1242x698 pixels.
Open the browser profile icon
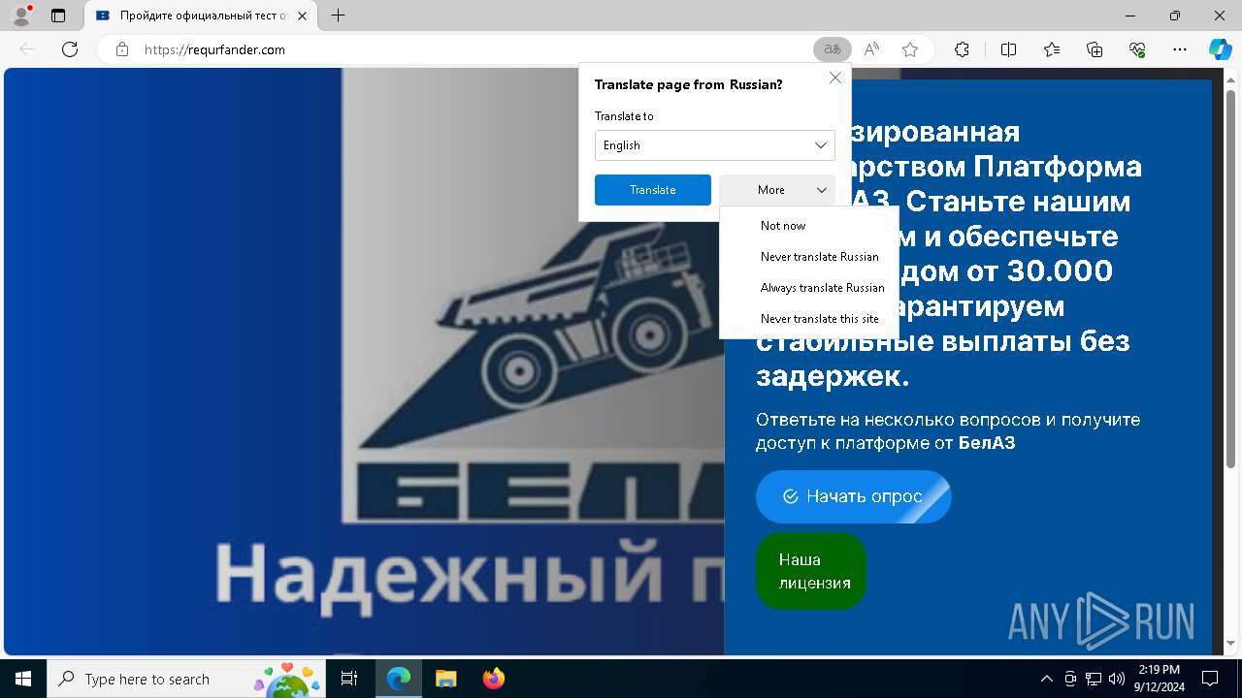[x=20, y=16]
